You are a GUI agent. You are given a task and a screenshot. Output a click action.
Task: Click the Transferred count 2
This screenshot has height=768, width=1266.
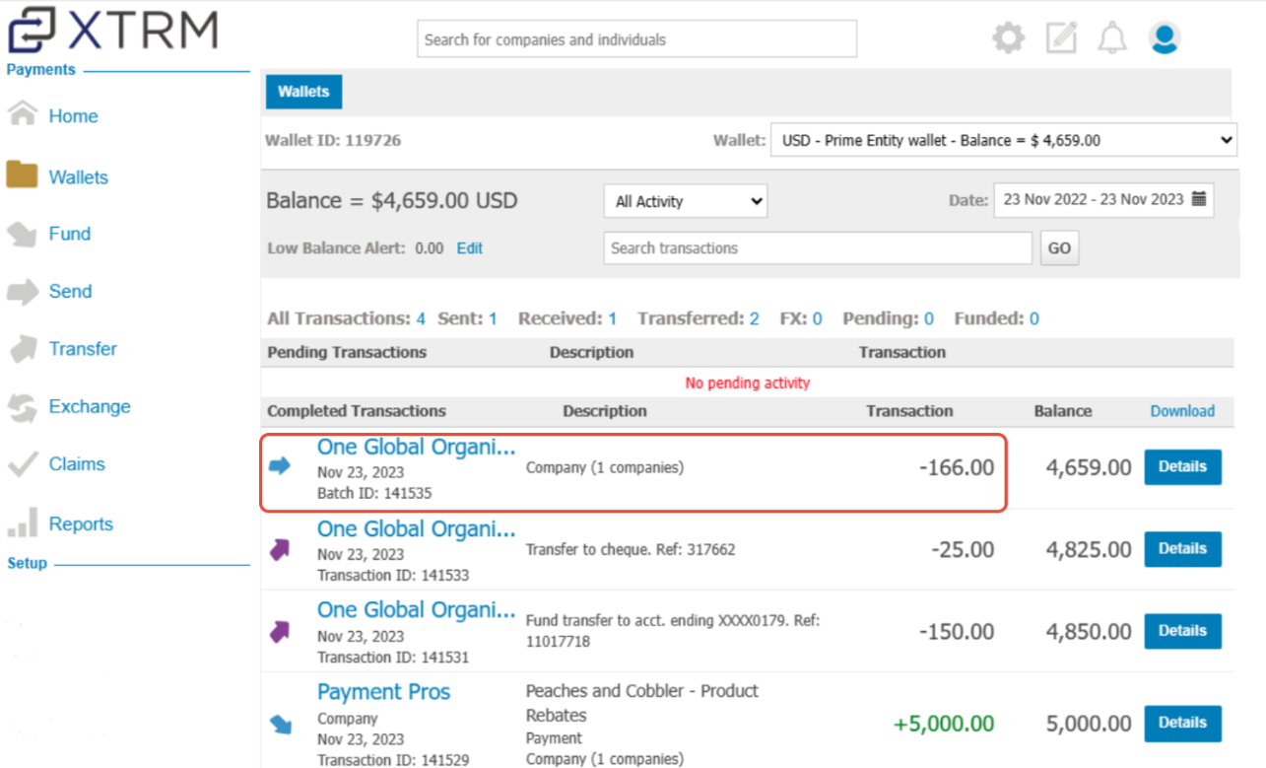754,318
